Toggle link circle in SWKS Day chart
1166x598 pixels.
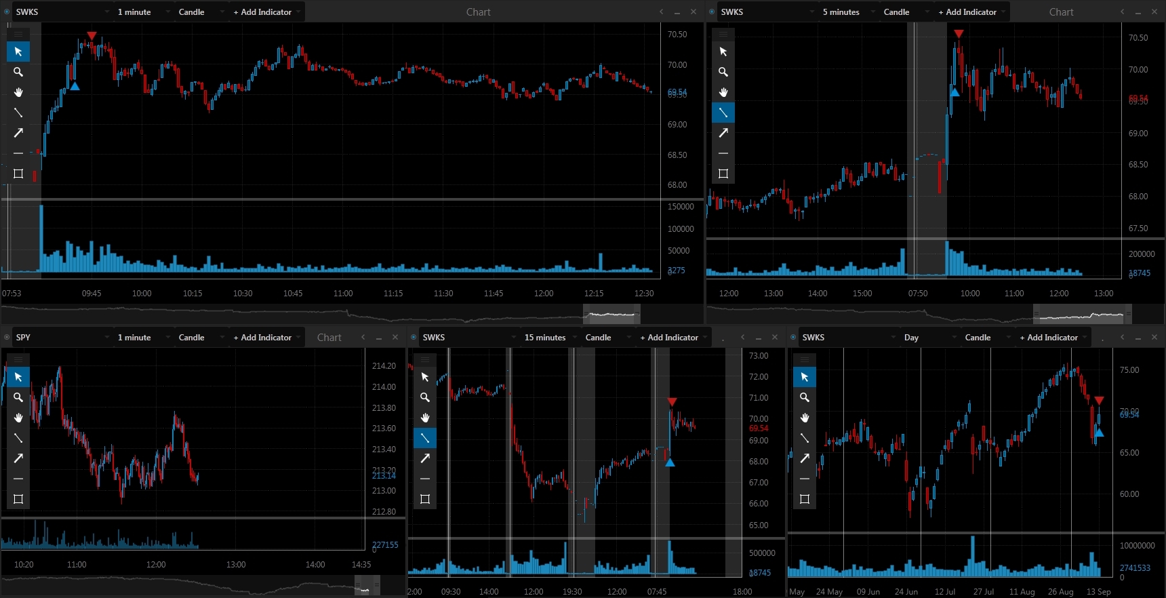point(793,337)
